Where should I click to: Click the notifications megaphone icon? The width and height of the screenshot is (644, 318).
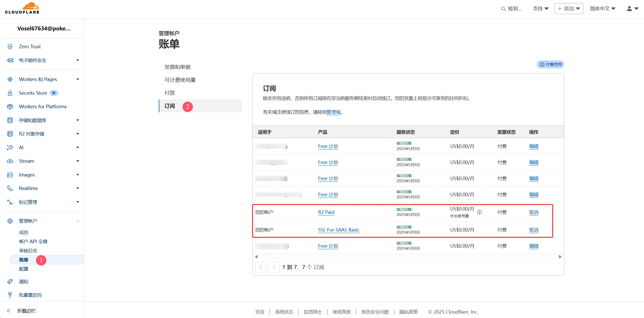(10, 281)
